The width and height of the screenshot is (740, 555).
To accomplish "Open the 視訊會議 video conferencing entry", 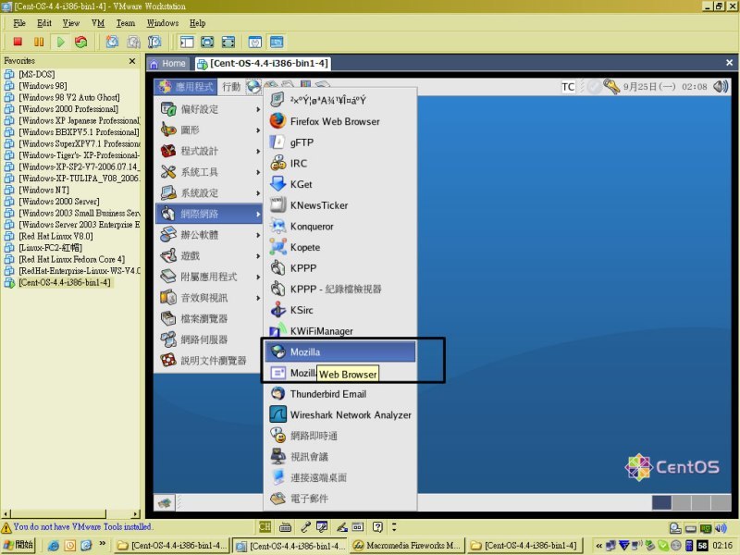I will [x=339, y=456].
